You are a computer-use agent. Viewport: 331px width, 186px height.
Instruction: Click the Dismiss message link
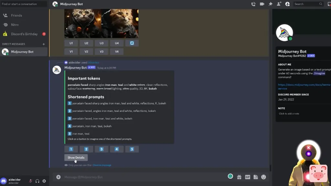102,165
